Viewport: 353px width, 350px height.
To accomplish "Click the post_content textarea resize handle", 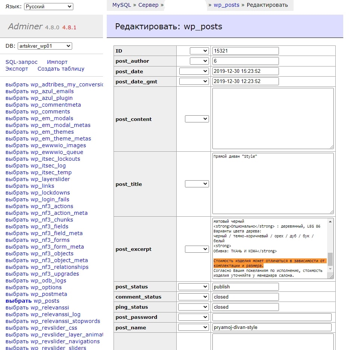I will 332,147.
